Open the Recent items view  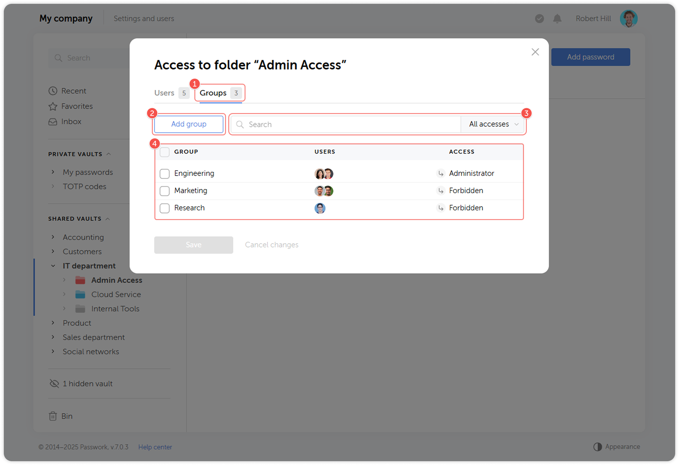tap(74, 91)
